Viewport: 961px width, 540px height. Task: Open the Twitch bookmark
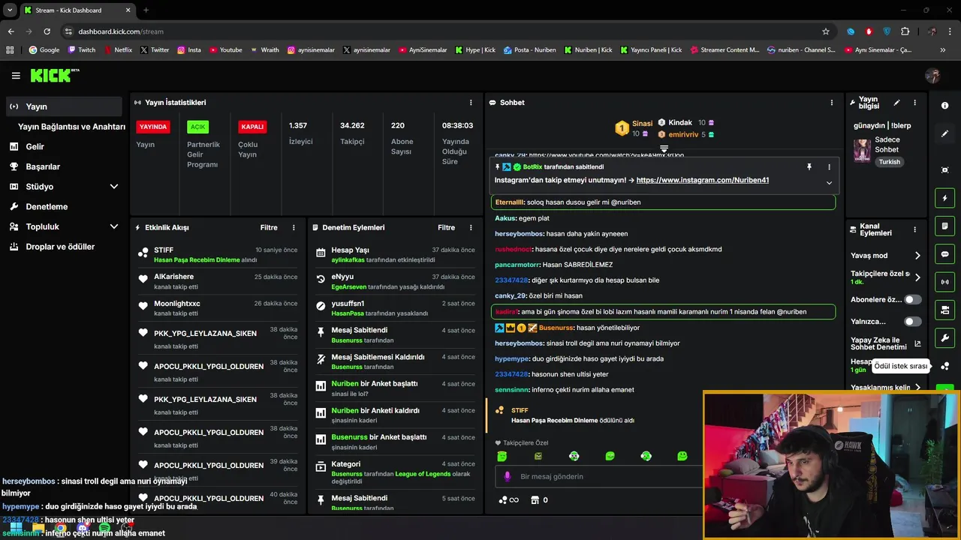coord(82,50)
